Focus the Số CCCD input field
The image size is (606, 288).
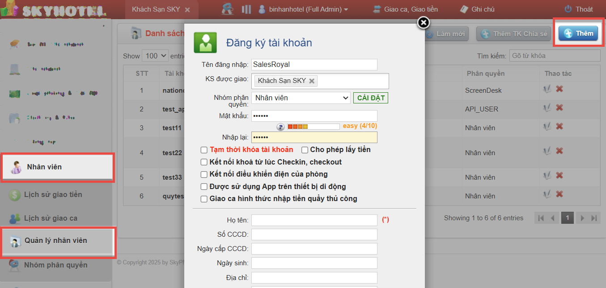pos(314,235)
